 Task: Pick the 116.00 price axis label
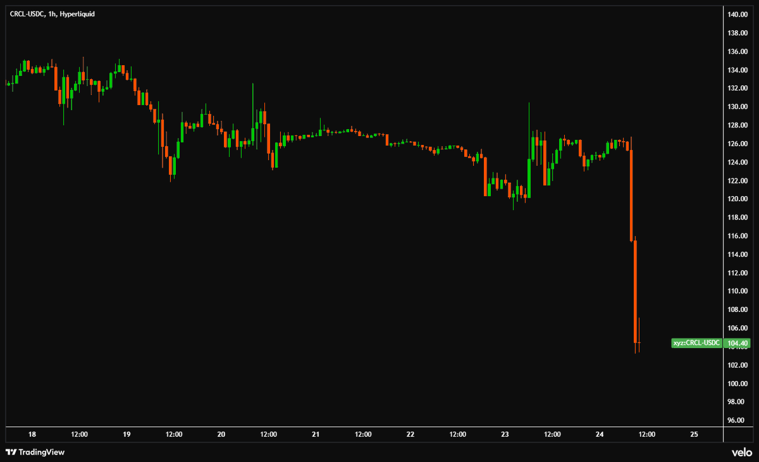[x=738, y=235]
